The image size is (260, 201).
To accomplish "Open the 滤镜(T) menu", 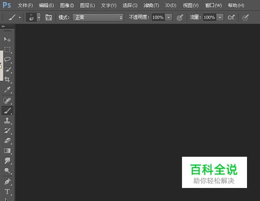I will pos(151,5).
